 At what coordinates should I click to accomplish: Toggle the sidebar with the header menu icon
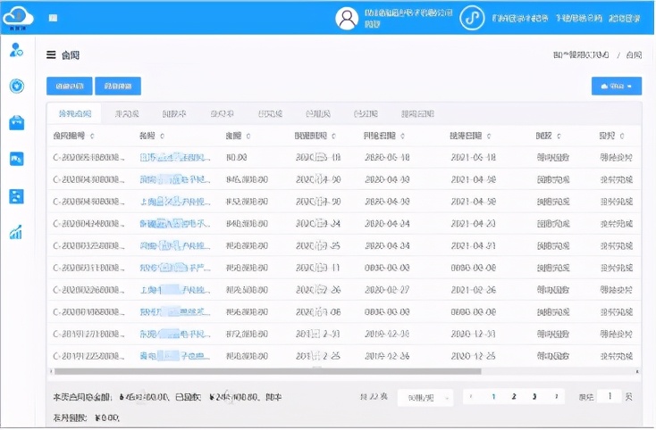(53, 18)
